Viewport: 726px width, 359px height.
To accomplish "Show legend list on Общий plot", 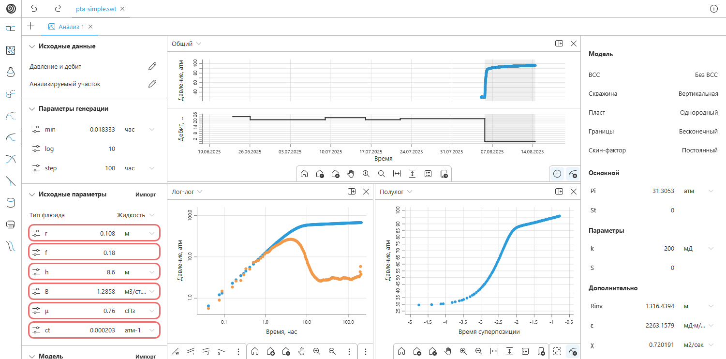I will (428, 174).
